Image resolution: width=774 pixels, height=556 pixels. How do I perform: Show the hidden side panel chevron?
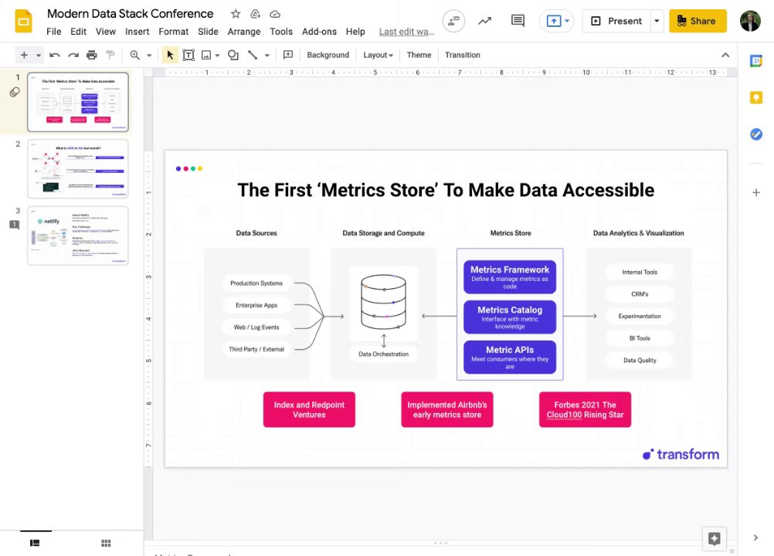click(755, 537)
